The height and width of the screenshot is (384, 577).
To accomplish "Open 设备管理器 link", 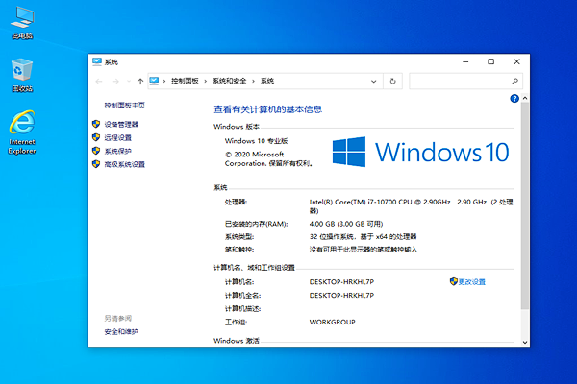I will (121, 124).
